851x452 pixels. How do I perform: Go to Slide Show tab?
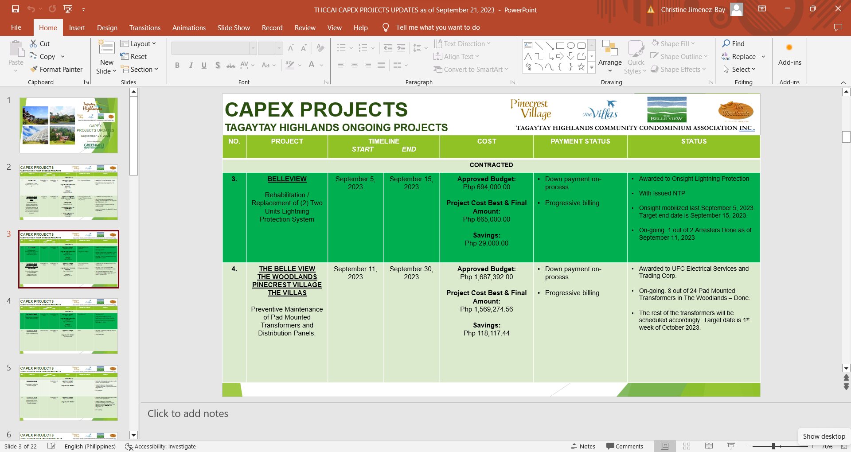coord(234,27)
